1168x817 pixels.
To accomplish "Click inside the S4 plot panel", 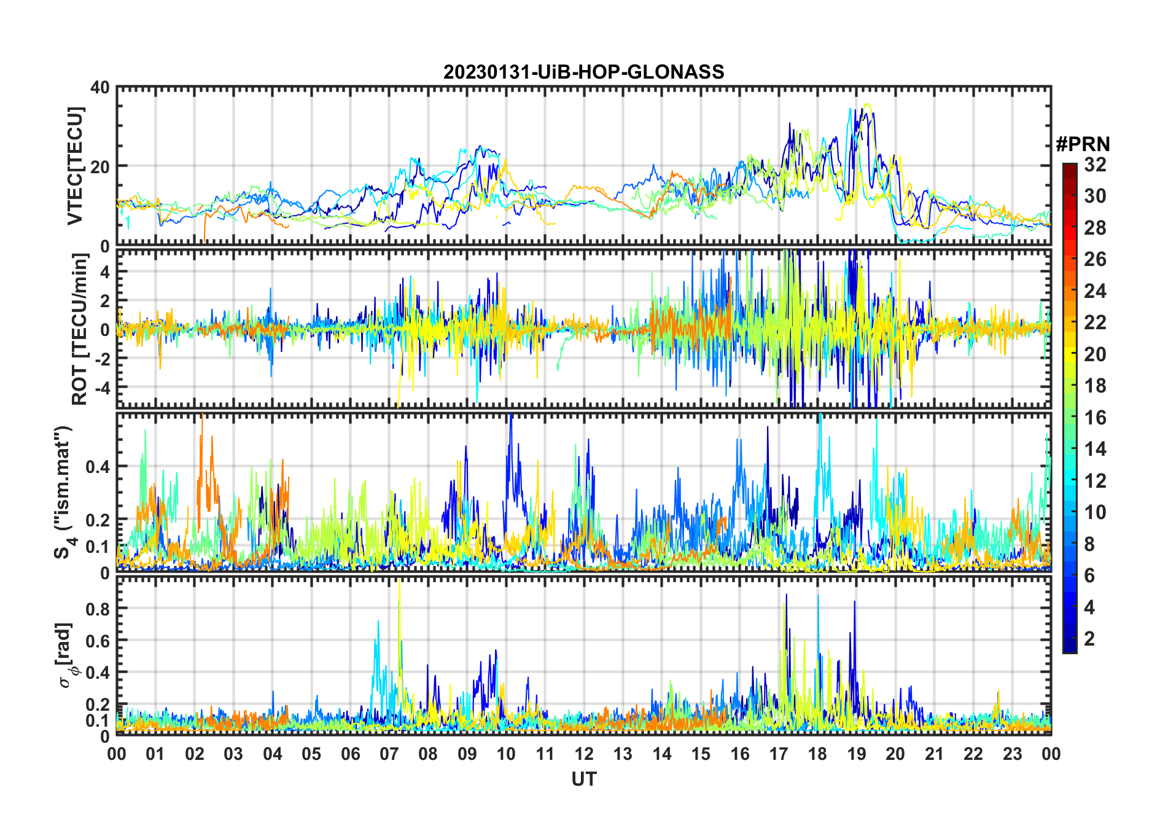I will pyautogui.click(x=583, y=492).
